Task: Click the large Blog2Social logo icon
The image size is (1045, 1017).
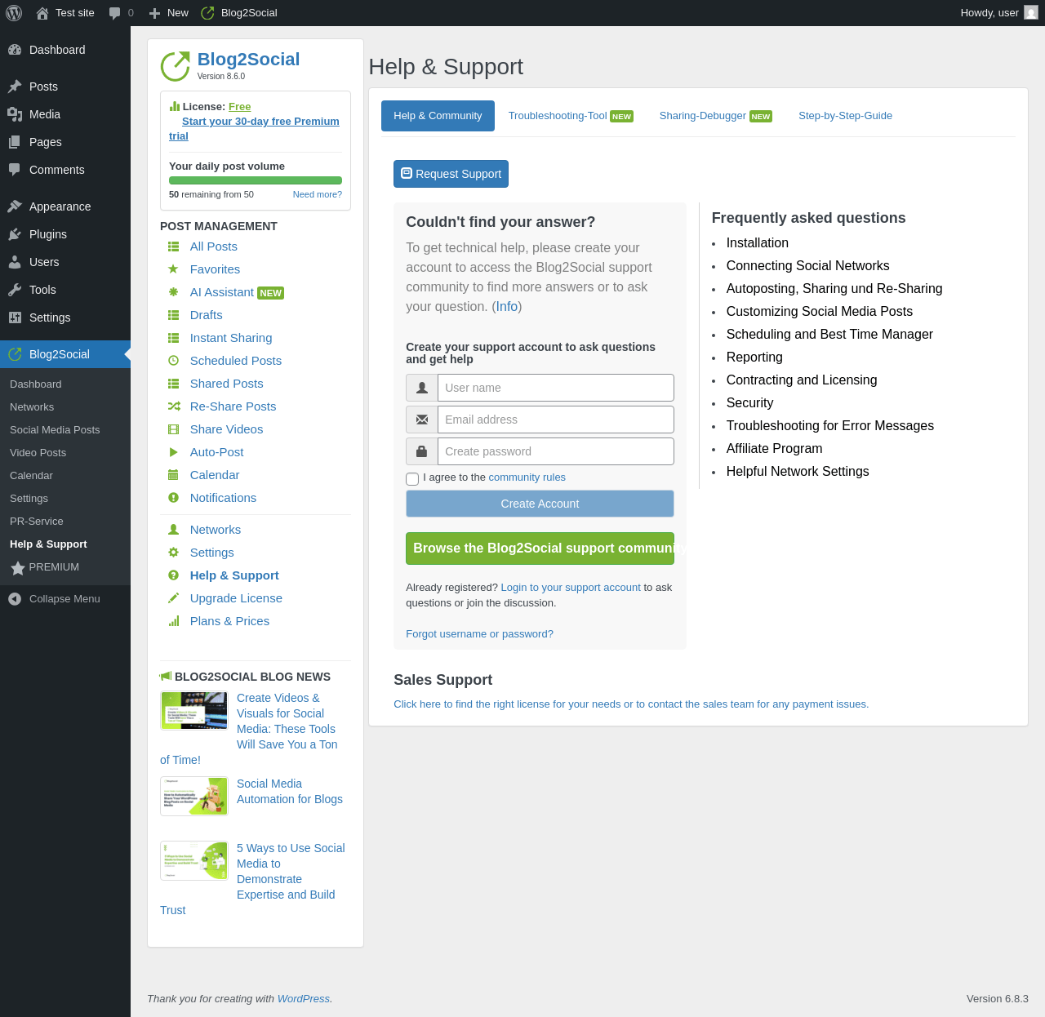Action: coord(175,66)
